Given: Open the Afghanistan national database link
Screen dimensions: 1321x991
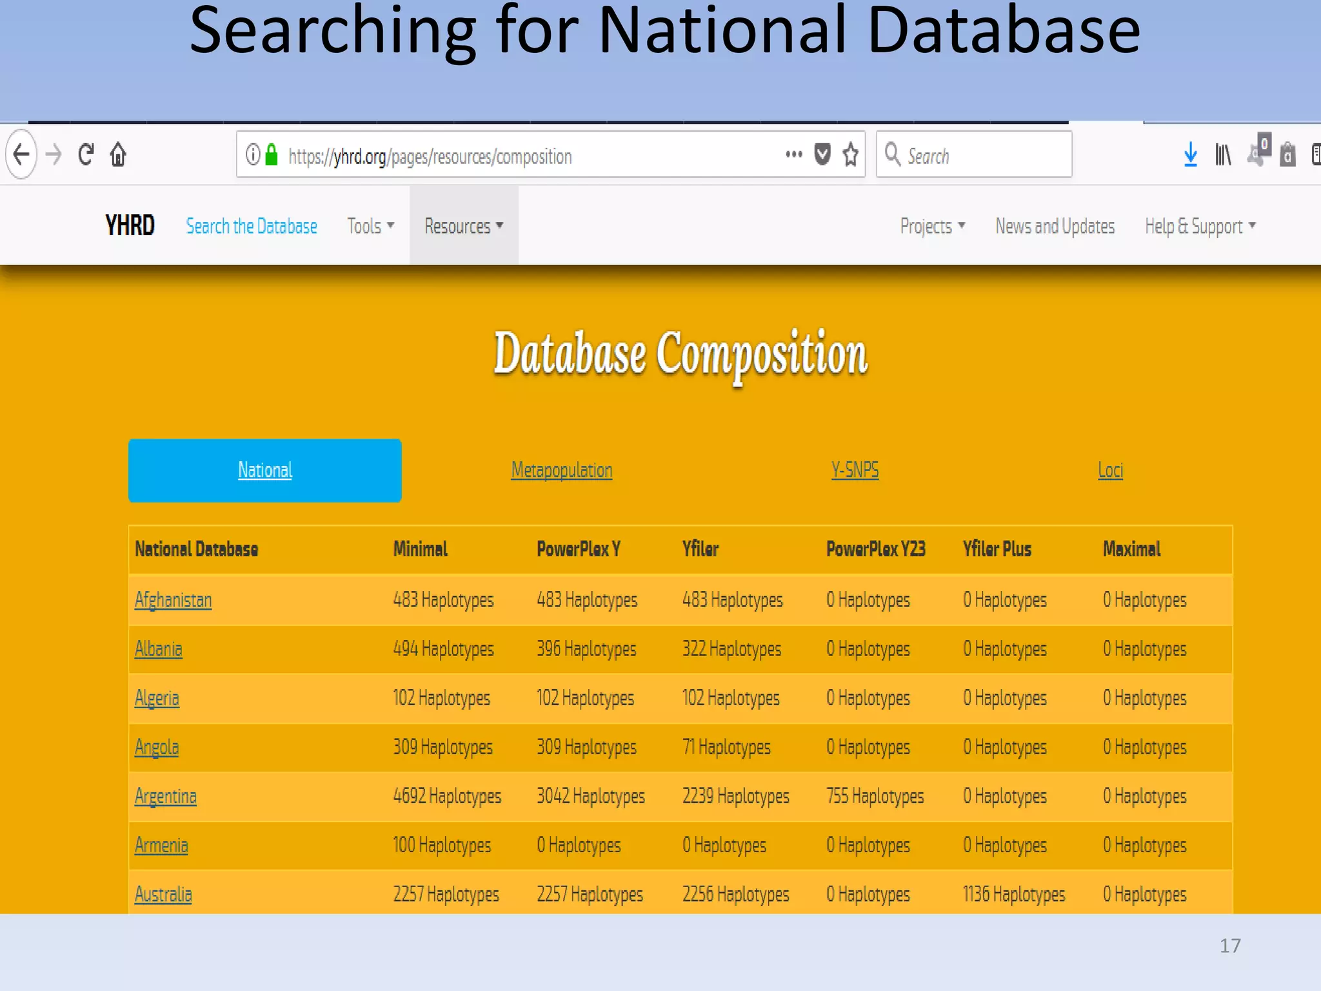Looking at the screenshot, I should click(x=173, y=600).
